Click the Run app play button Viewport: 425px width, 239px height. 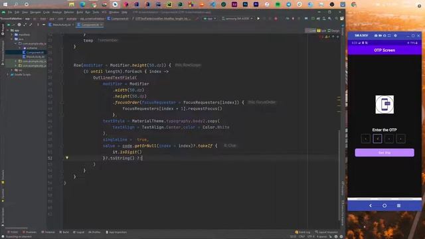[x=258, y=19]
